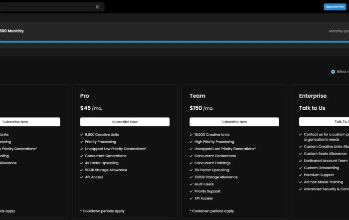Click the High Priority Processing feature
Viewport: 349px width, 220px height.
tap(214, 142)
